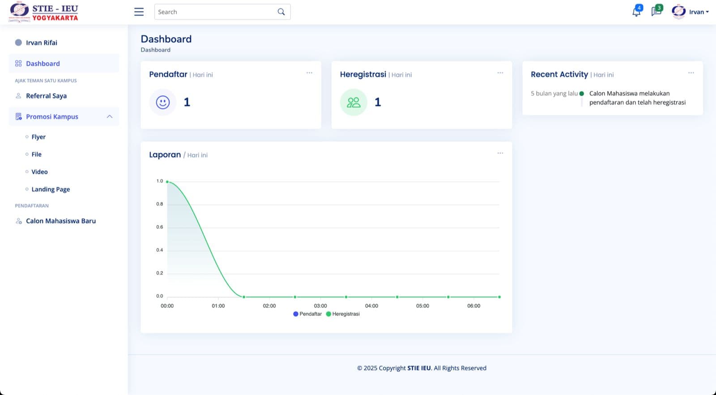Open the Flyer submenu link
The height and width of the screenshot is (395, 716).
point(38,137)
